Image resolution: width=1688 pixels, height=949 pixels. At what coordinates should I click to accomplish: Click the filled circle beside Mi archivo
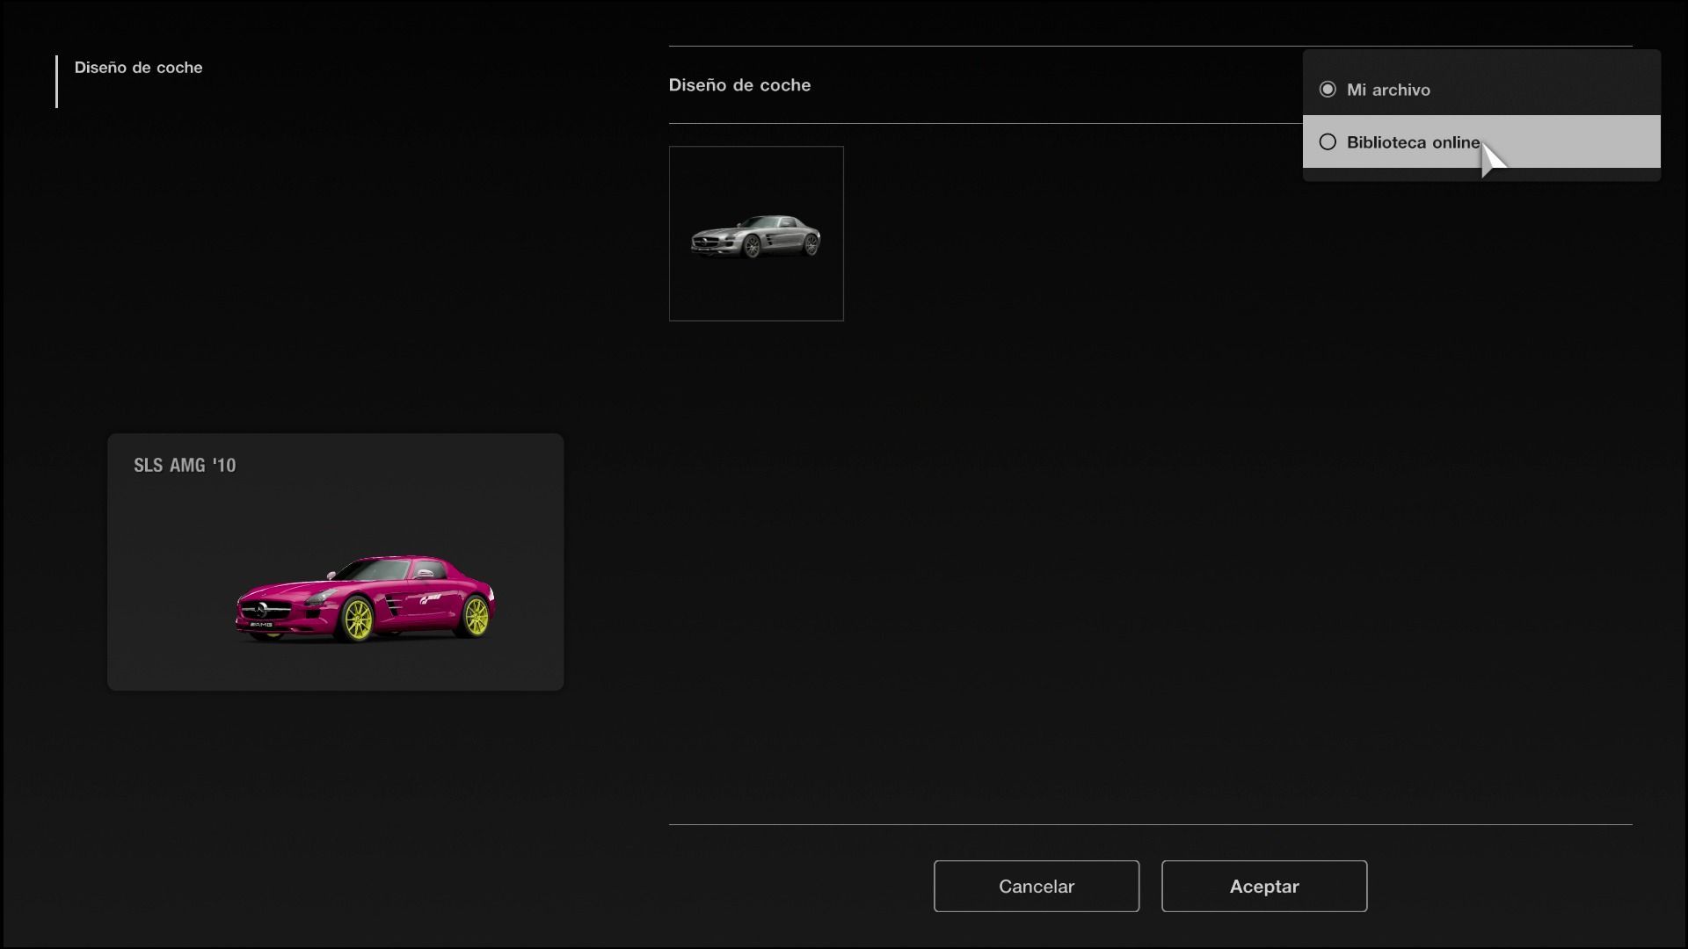1328,90
